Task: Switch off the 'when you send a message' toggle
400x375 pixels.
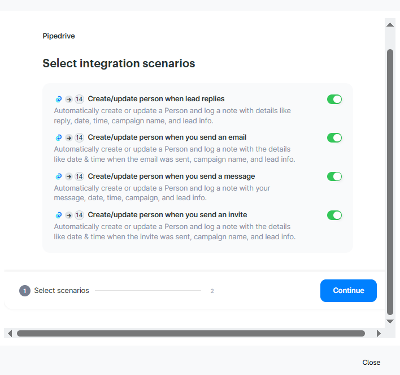Action: pyautogui.click(x=334, y=176)
